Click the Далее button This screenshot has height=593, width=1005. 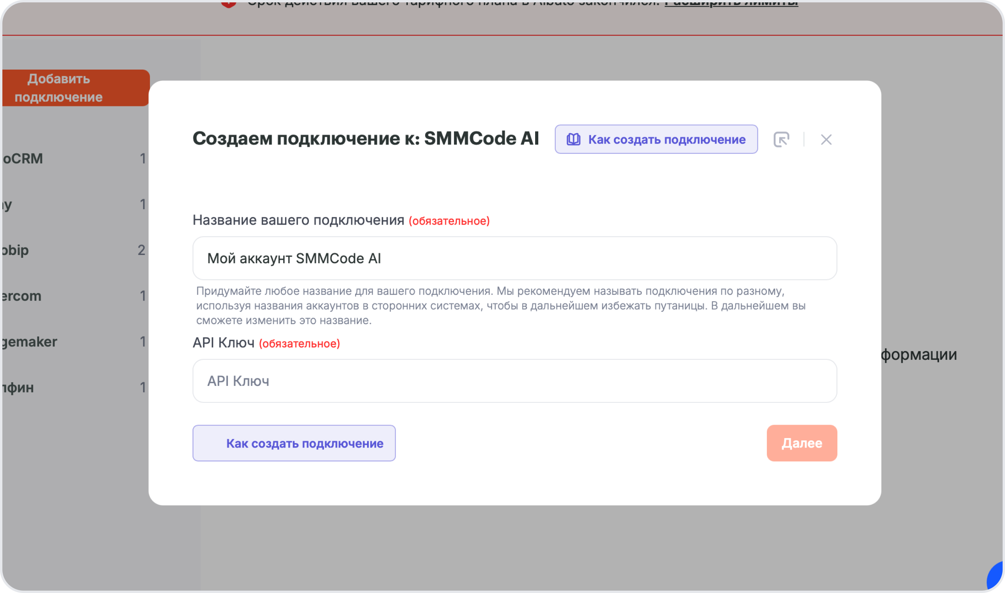coord(802,443)
